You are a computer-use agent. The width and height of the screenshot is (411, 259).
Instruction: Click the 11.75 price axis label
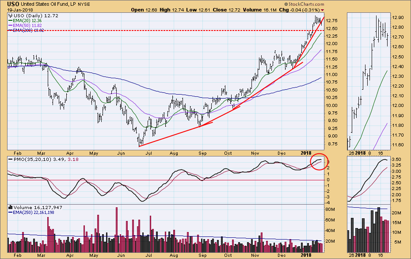[x=332, y=52]
